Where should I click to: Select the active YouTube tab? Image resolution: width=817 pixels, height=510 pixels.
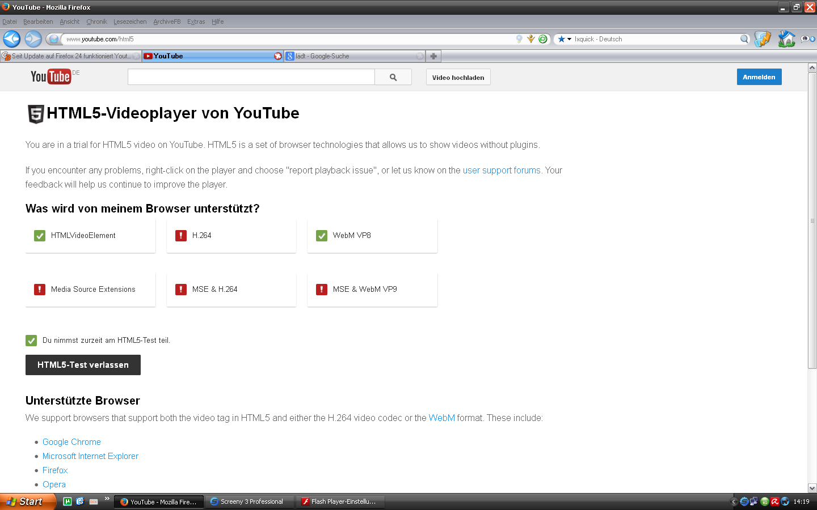click(213, 56)
